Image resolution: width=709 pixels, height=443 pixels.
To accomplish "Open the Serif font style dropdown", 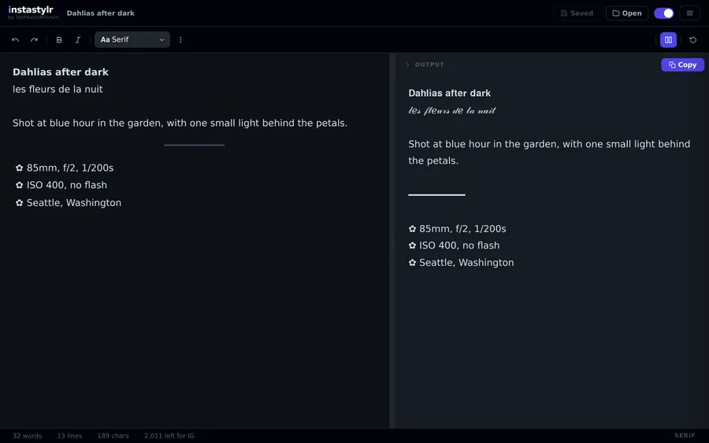I will [x=132, y=40].
